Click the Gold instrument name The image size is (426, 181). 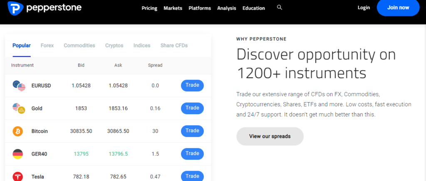(x=37, y=108)
